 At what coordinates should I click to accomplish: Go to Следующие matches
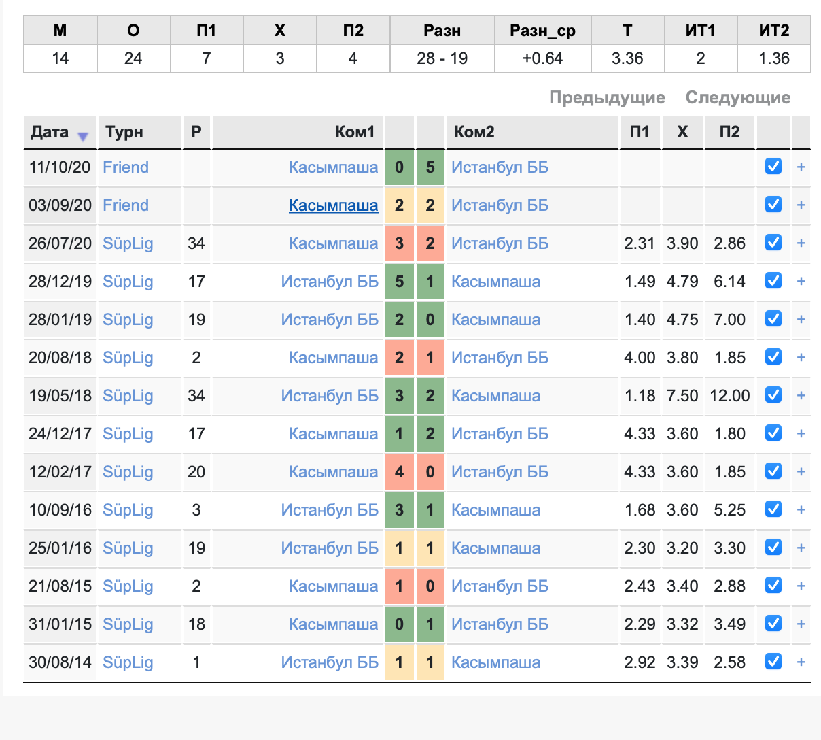tap(738, 97)
